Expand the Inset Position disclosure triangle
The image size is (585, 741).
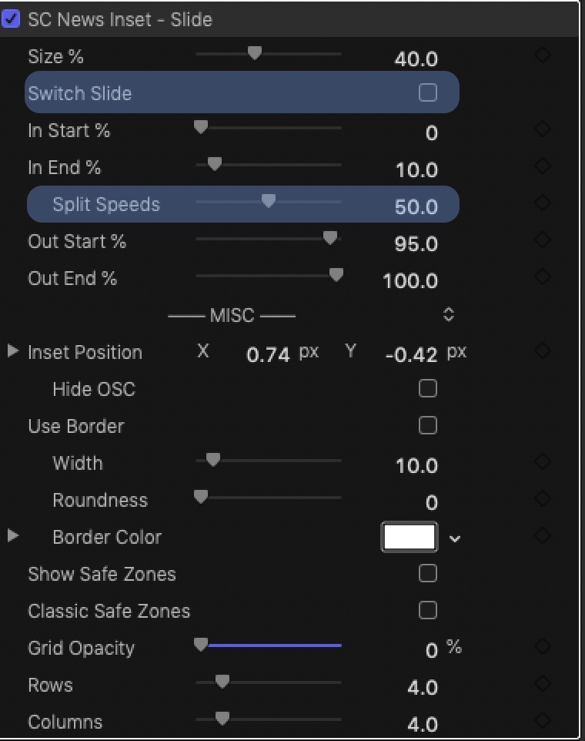tap(13, 351)
